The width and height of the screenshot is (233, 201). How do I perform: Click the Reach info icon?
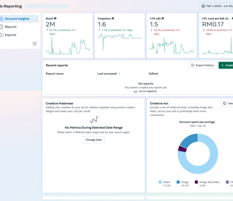(55, 18)
